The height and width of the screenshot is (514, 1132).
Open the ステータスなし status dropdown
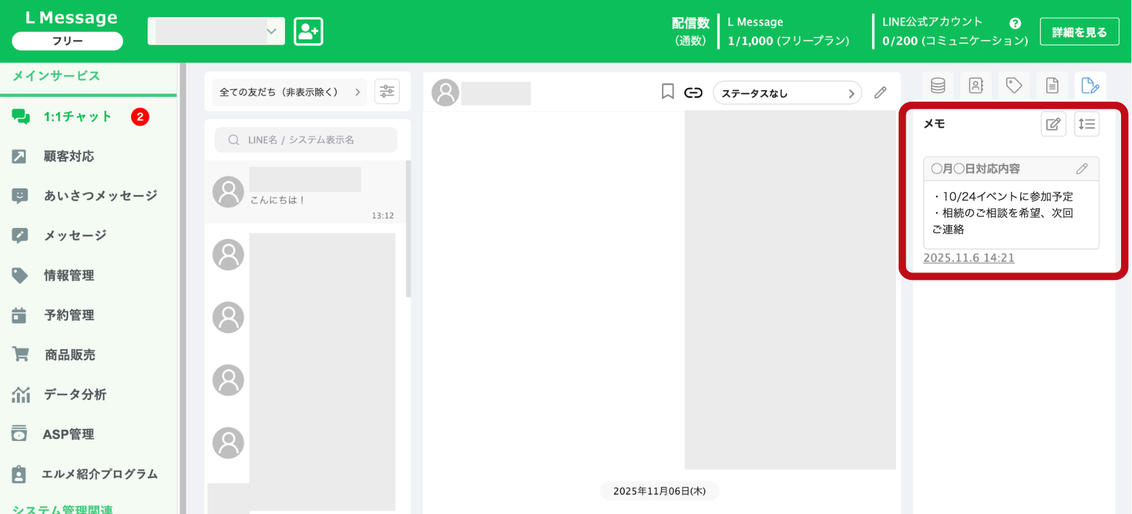click(787, 93)
